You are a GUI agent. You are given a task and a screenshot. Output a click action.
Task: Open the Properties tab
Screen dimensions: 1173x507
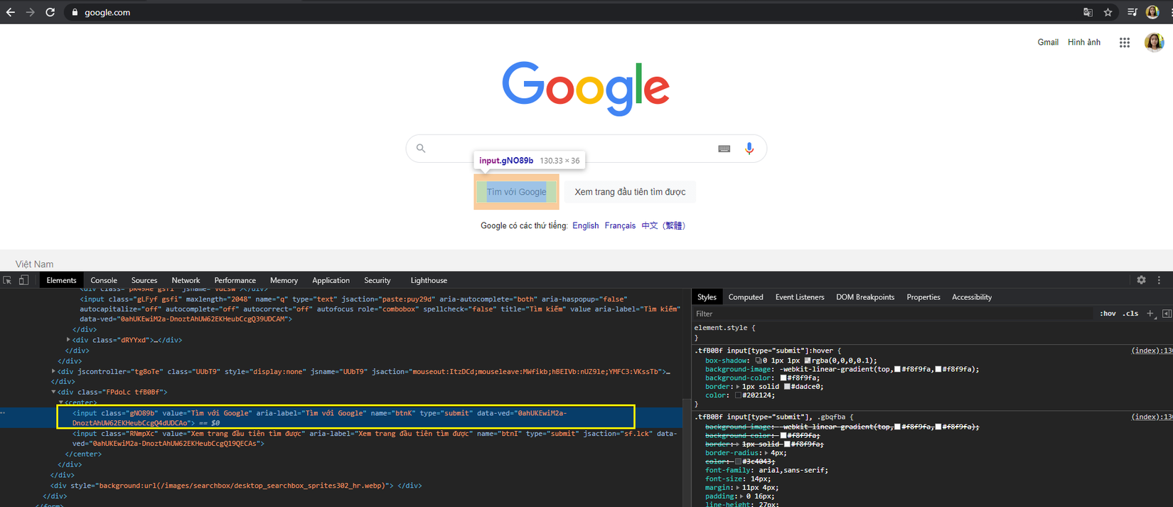click(x=923, y=297)
